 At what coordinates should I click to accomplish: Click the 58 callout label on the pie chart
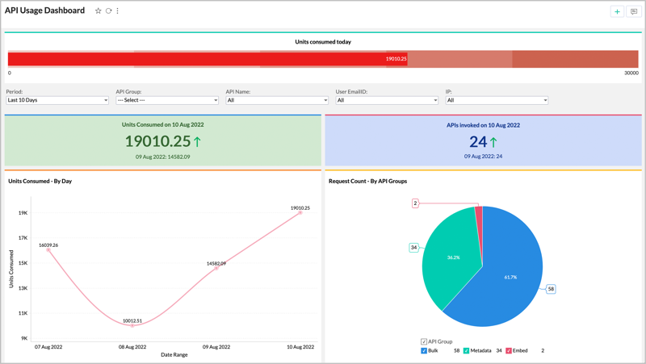(551, 288)
